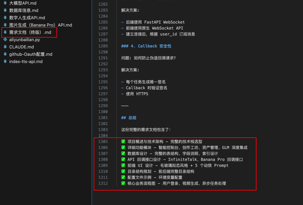The image size is (303, 205).
Task: Select 需求文档（终版）.md in file list
Action: pos(30,32)
